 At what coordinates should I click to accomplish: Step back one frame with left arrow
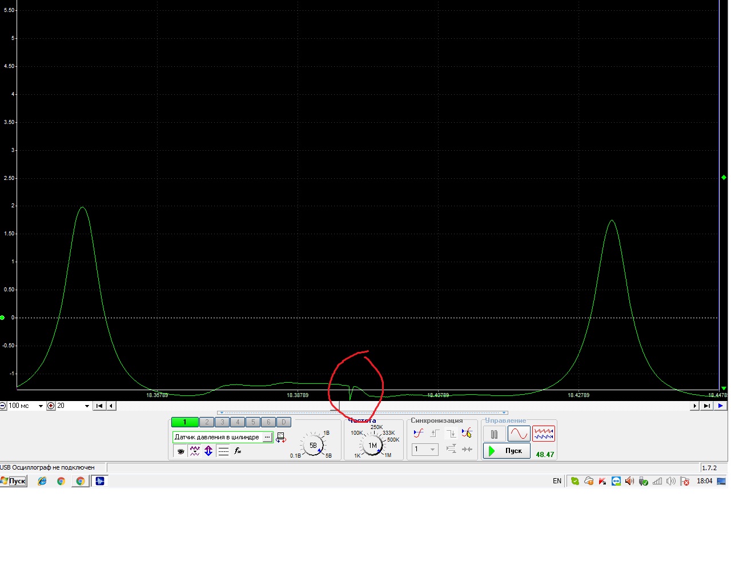click(111, 406)
